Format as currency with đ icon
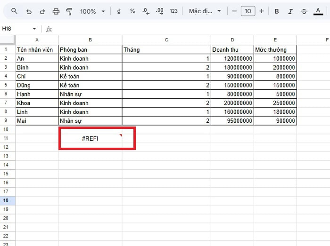The width and height of the screenshot is (330, 246). (x=119, y=11)
